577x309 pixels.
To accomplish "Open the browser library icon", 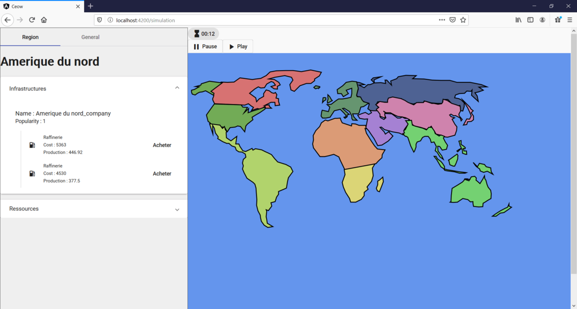I will coord(518,20).
